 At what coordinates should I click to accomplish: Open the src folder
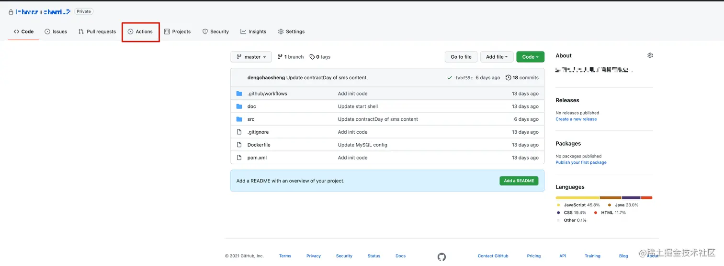coord(251,119)
